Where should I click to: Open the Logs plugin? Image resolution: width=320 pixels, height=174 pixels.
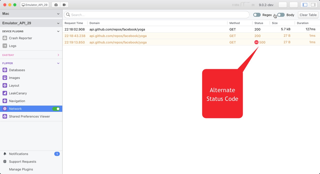[x=31, y=46]
